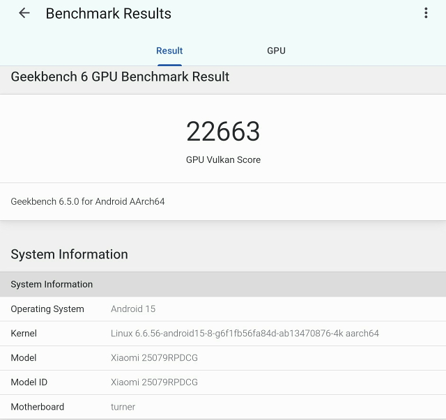Click the Benchmark Results title
This screenshot has height=420, width=446.
click(108, 13)
